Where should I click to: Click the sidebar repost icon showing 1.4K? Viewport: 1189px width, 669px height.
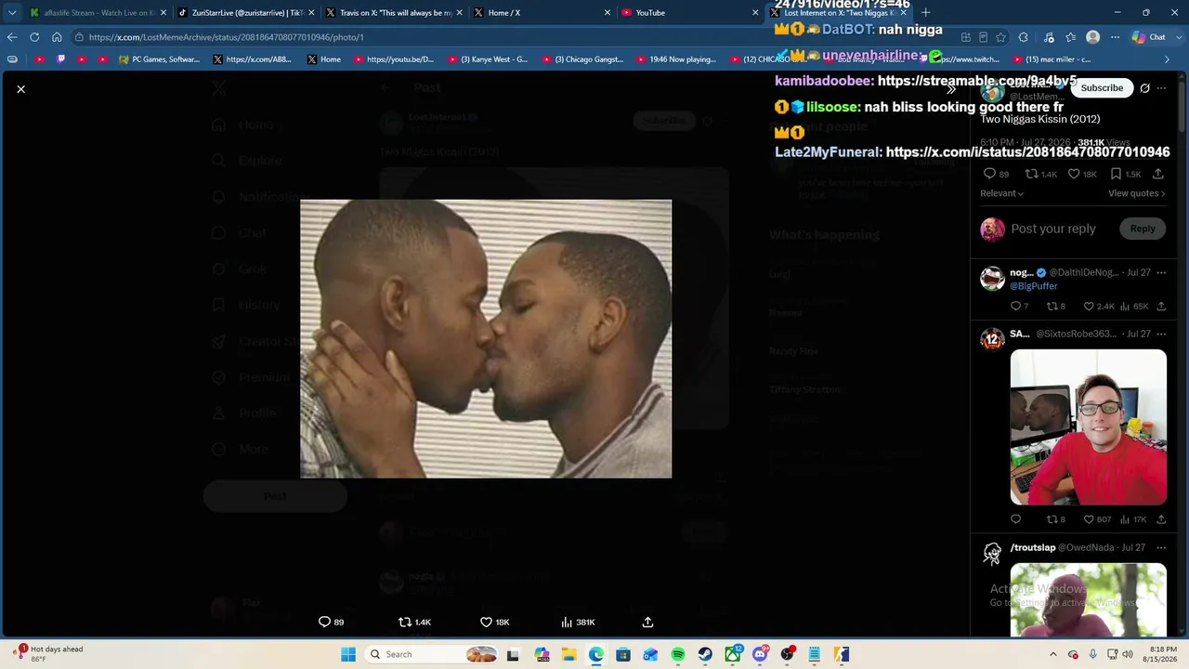point(1031,174)
